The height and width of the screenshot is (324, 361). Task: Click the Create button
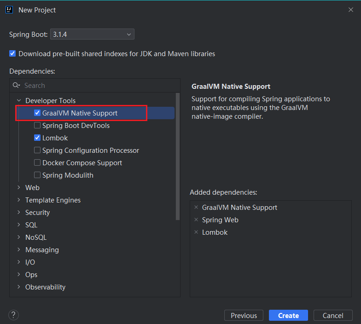coord(288,315)
